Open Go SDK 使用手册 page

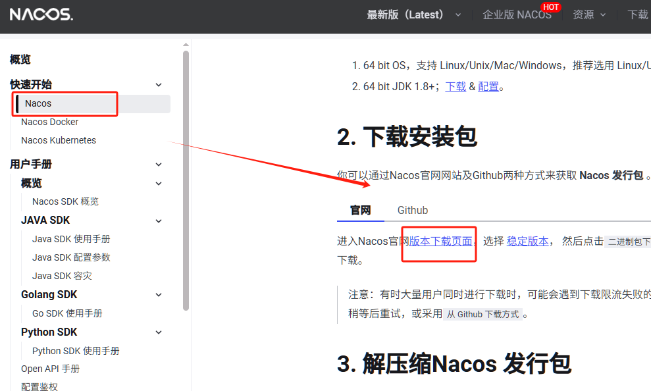tap(67, 313)
